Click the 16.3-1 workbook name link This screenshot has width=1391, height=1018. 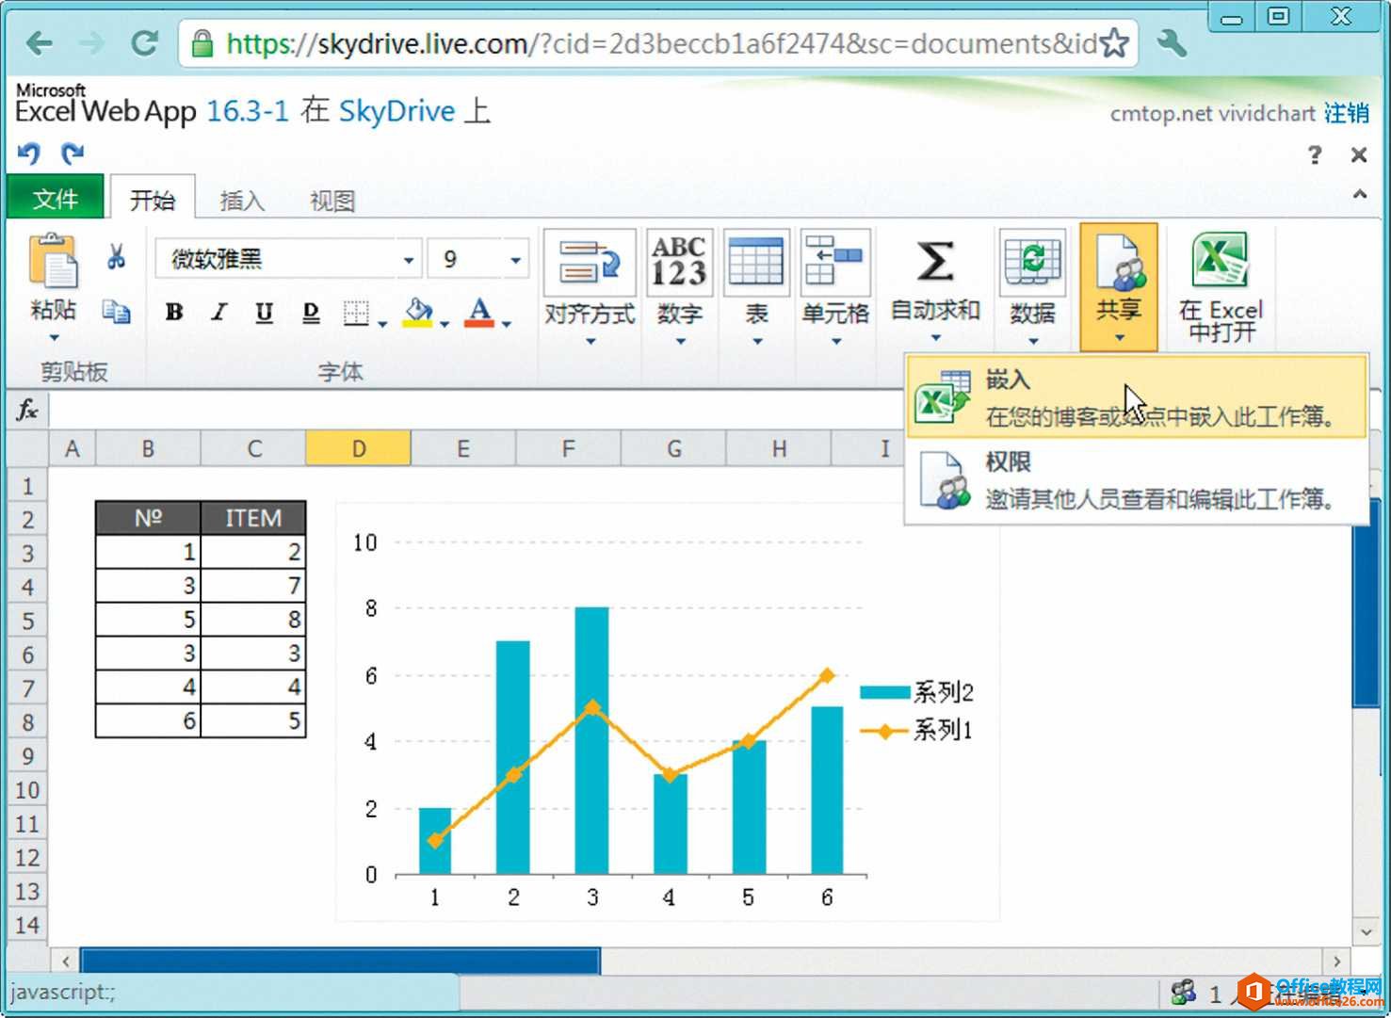click(x=248, y=111)
